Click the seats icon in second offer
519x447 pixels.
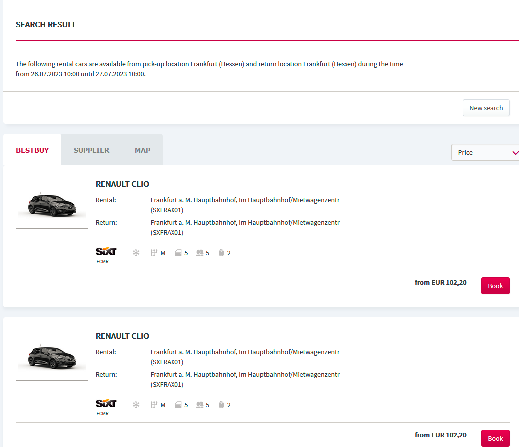tap(199, 405)
